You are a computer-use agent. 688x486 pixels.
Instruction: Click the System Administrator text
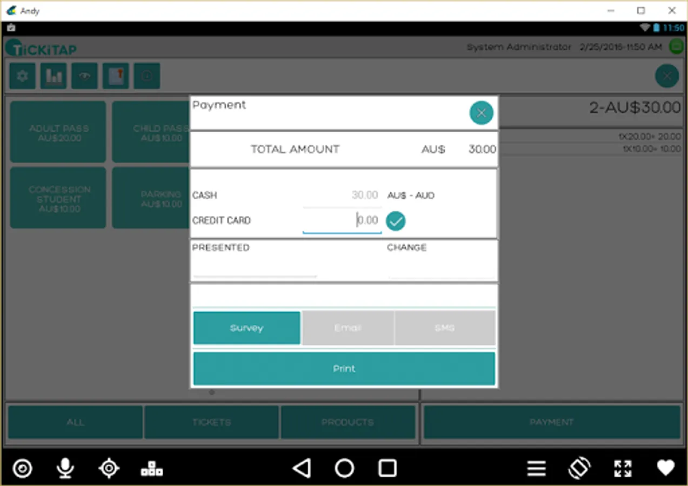519,47
